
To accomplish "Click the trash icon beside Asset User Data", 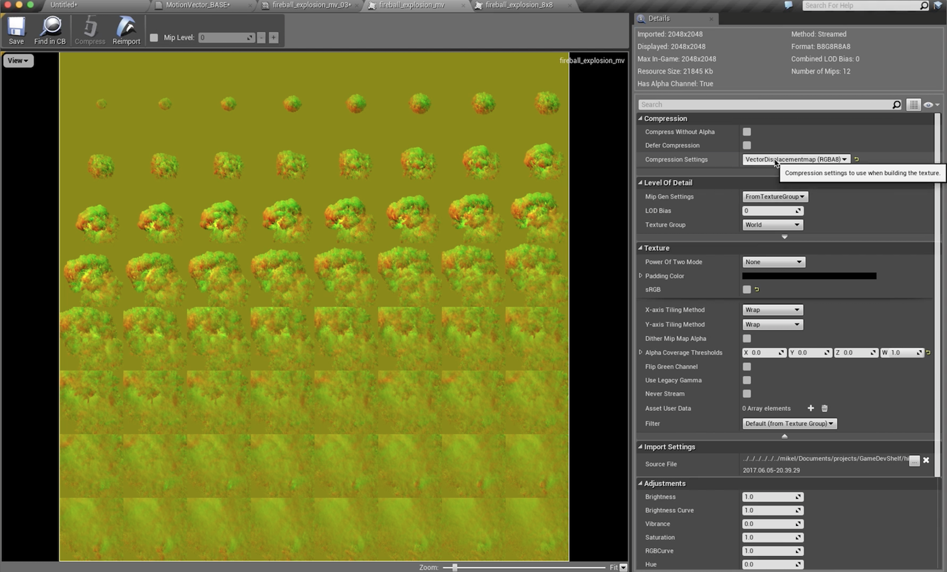I will click(x=824, y=408).
